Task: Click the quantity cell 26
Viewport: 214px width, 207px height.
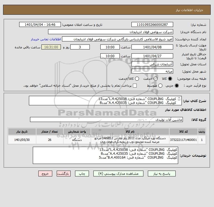Action: click(x=49, y=140)
